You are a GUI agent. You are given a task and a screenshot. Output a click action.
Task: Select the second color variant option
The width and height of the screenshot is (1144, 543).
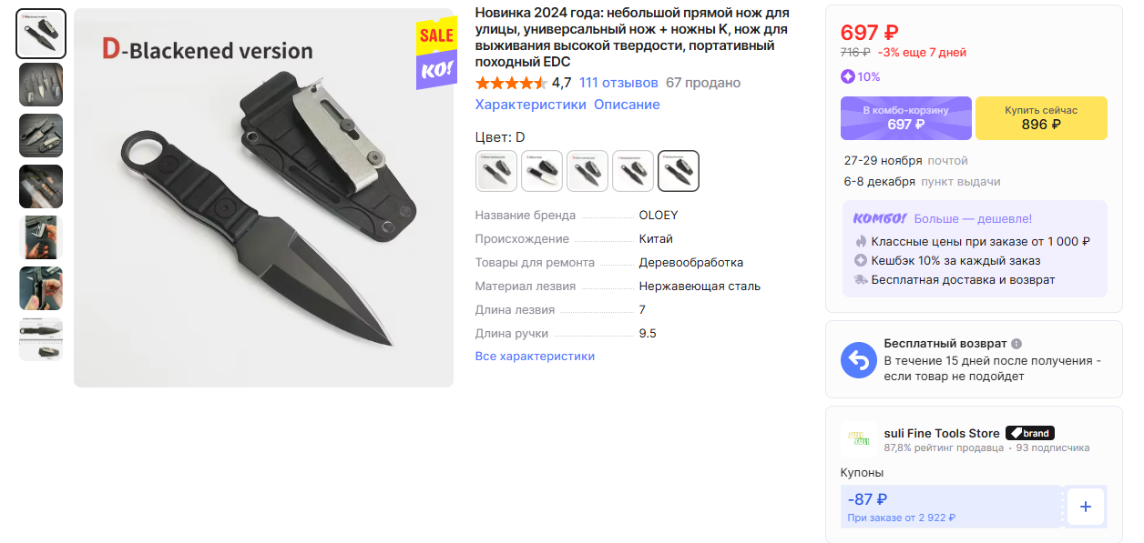pyautogui.click(x=542, y=171)
